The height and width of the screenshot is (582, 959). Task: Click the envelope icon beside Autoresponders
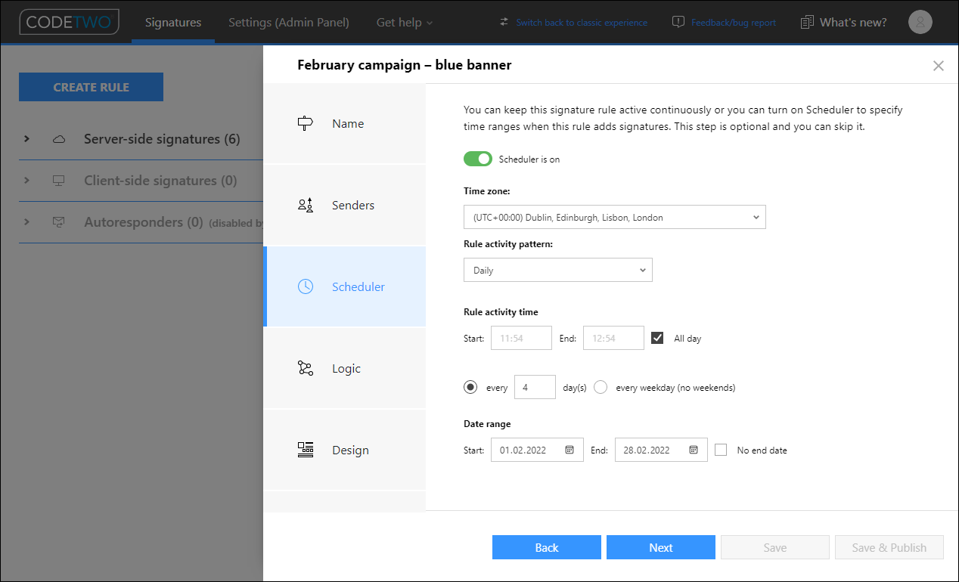coord(59,222)
